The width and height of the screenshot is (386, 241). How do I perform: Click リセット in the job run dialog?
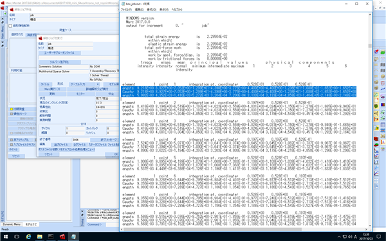[x=48, y=154]
